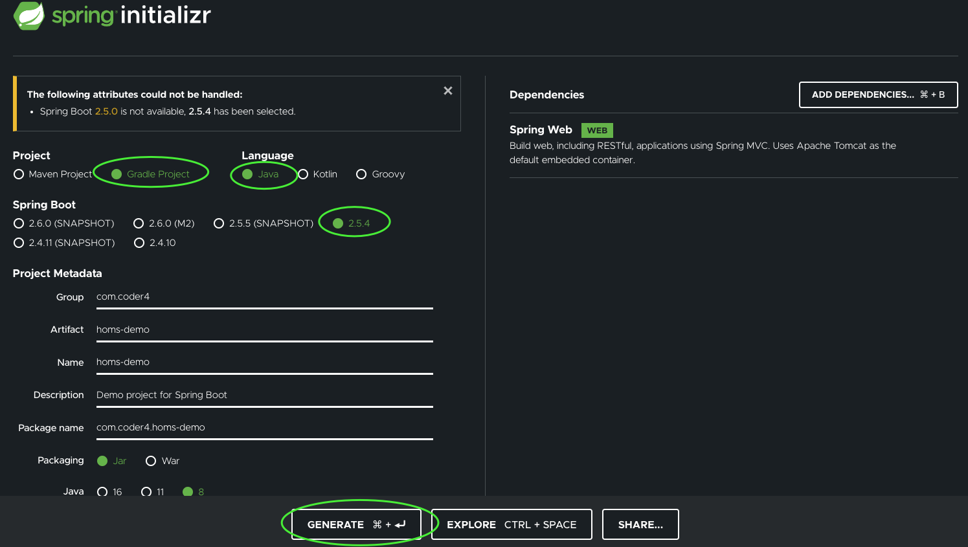Choose Spring Boot 2.4.10 version

pos(139,243)
